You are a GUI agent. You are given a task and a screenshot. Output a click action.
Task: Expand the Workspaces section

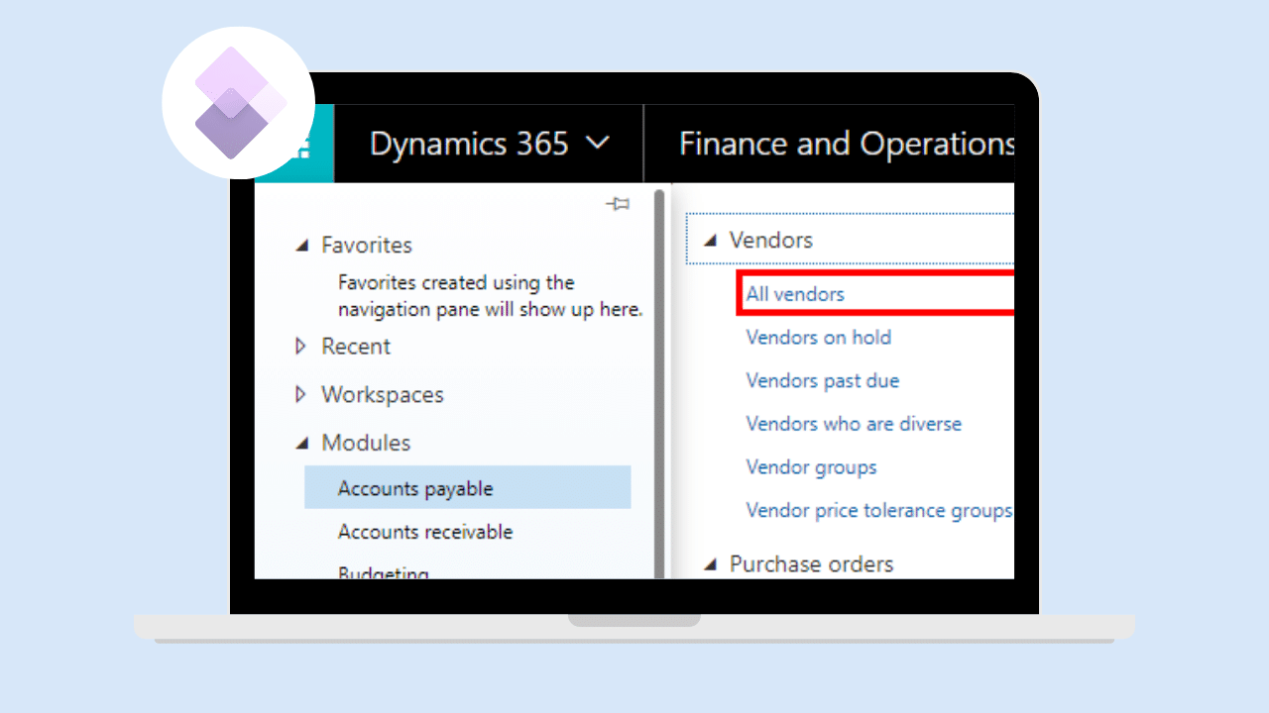[x=302, y=394]
